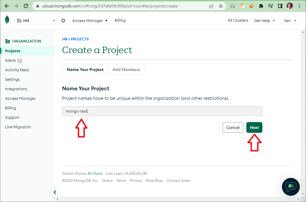Click the share icon in the address bar
Screen dimensions: 306x202
(211, 6)
